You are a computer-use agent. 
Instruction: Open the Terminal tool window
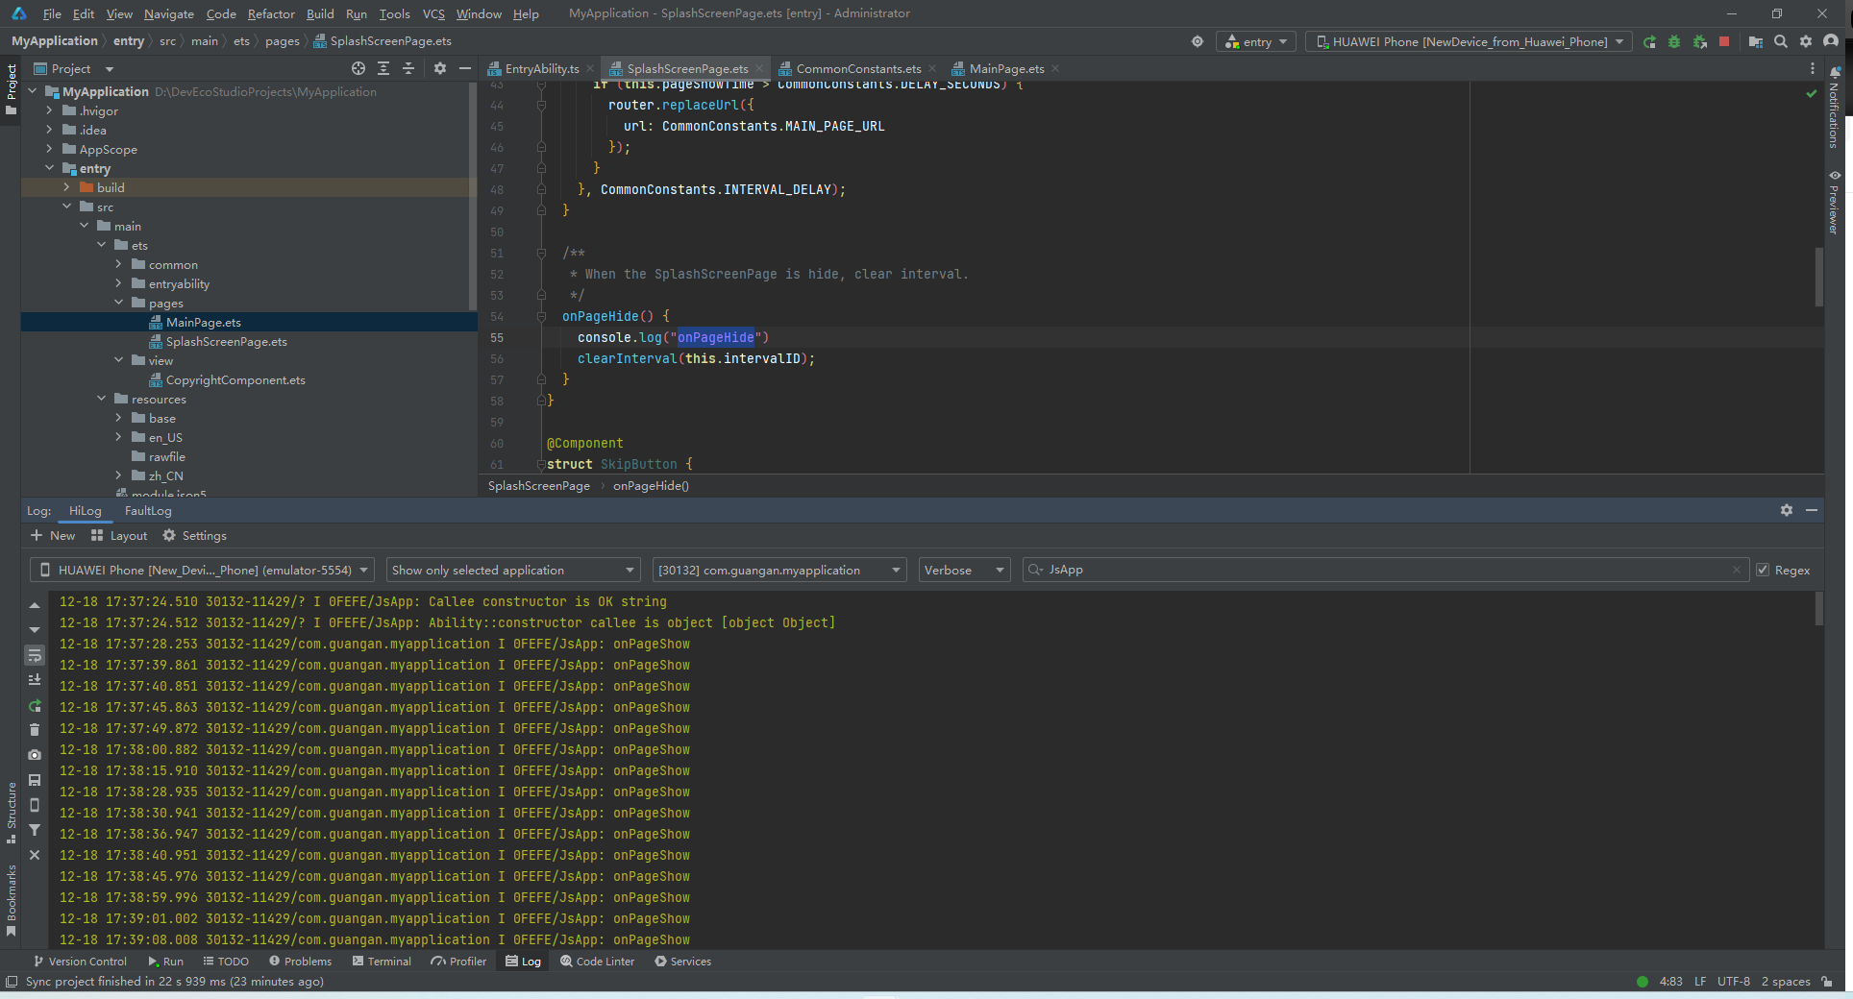click(x=382, y=962)
